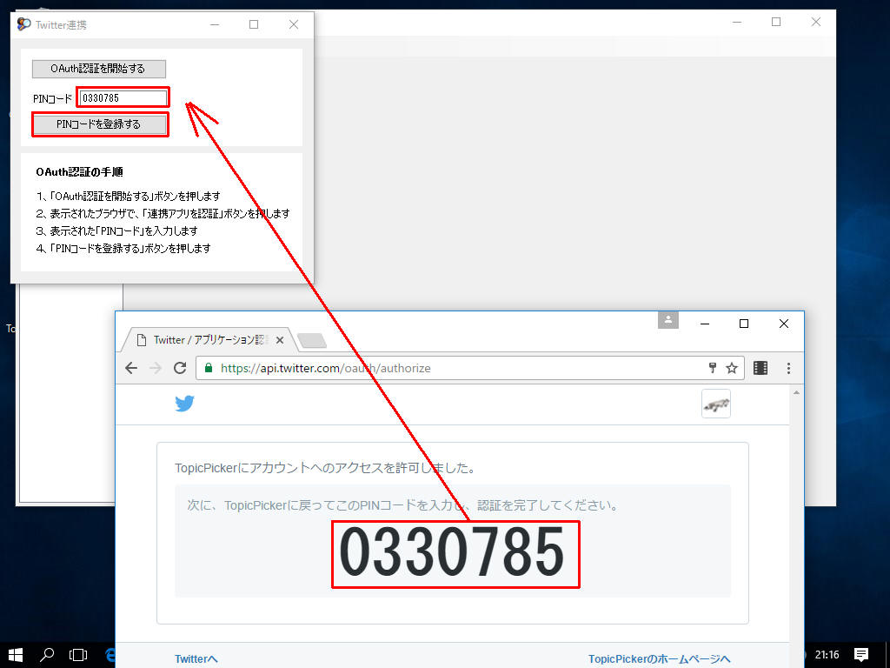This screenshot has height=668, width=890.
Task: Open the TopicPickerのホームページへ link
Action: point(659,659)
